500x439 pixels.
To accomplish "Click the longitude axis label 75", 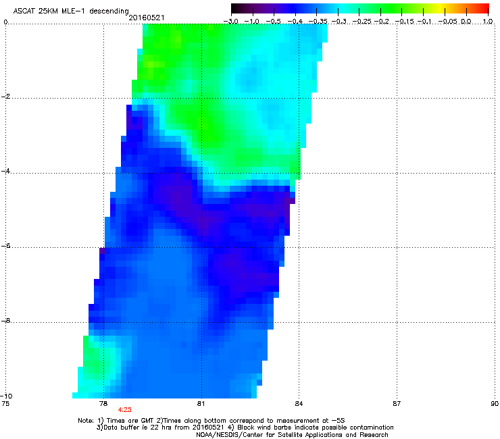I will click(x=5, y=404).
